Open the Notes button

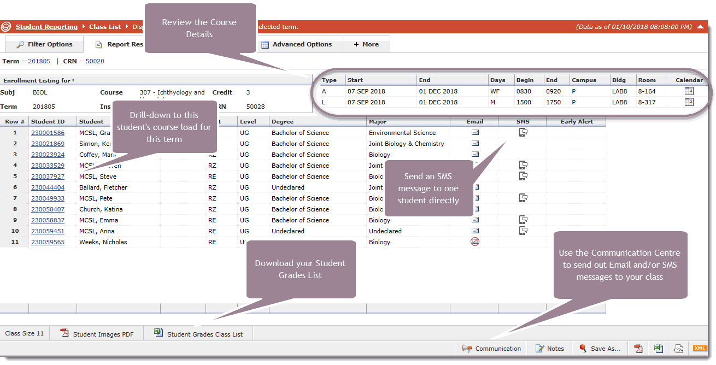(x=549, y=349)
